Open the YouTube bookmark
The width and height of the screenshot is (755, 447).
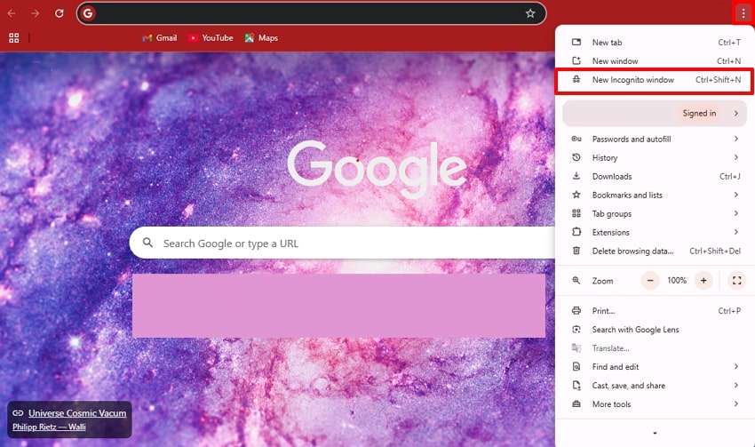point(211,38)
